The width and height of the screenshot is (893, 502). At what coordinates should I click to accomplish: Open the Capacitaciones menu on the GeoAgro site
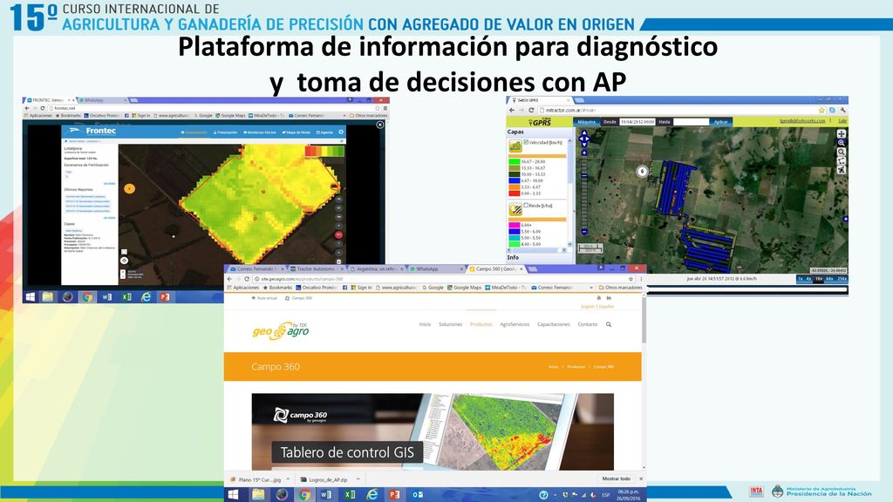(553, 324)
